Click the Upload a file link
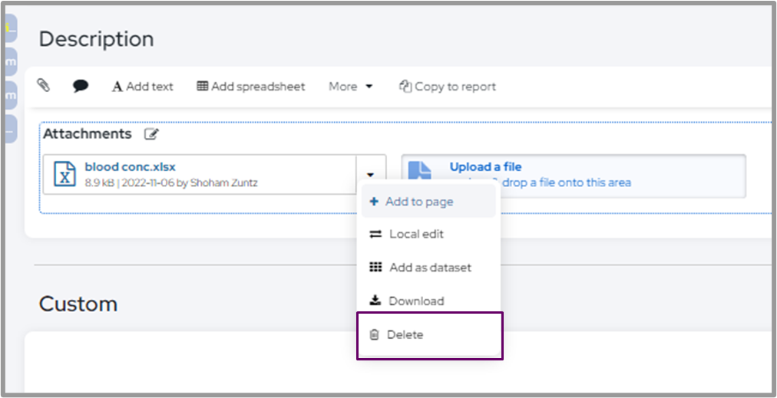Viewport: 777px width, 398px height. [485, 166]
